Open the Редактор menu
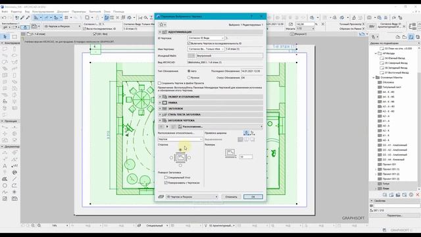The width and height of the screenshot is (421, 237). click(x=16, y=12)
